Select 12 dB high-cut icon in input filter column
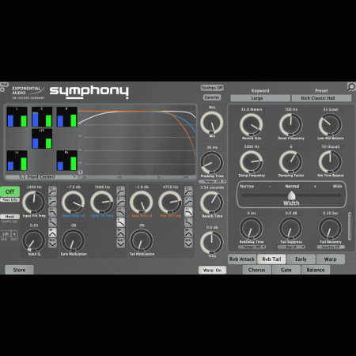Image resolution: width=356 pixels, height=356 pixels. click(x=52, y=212)
